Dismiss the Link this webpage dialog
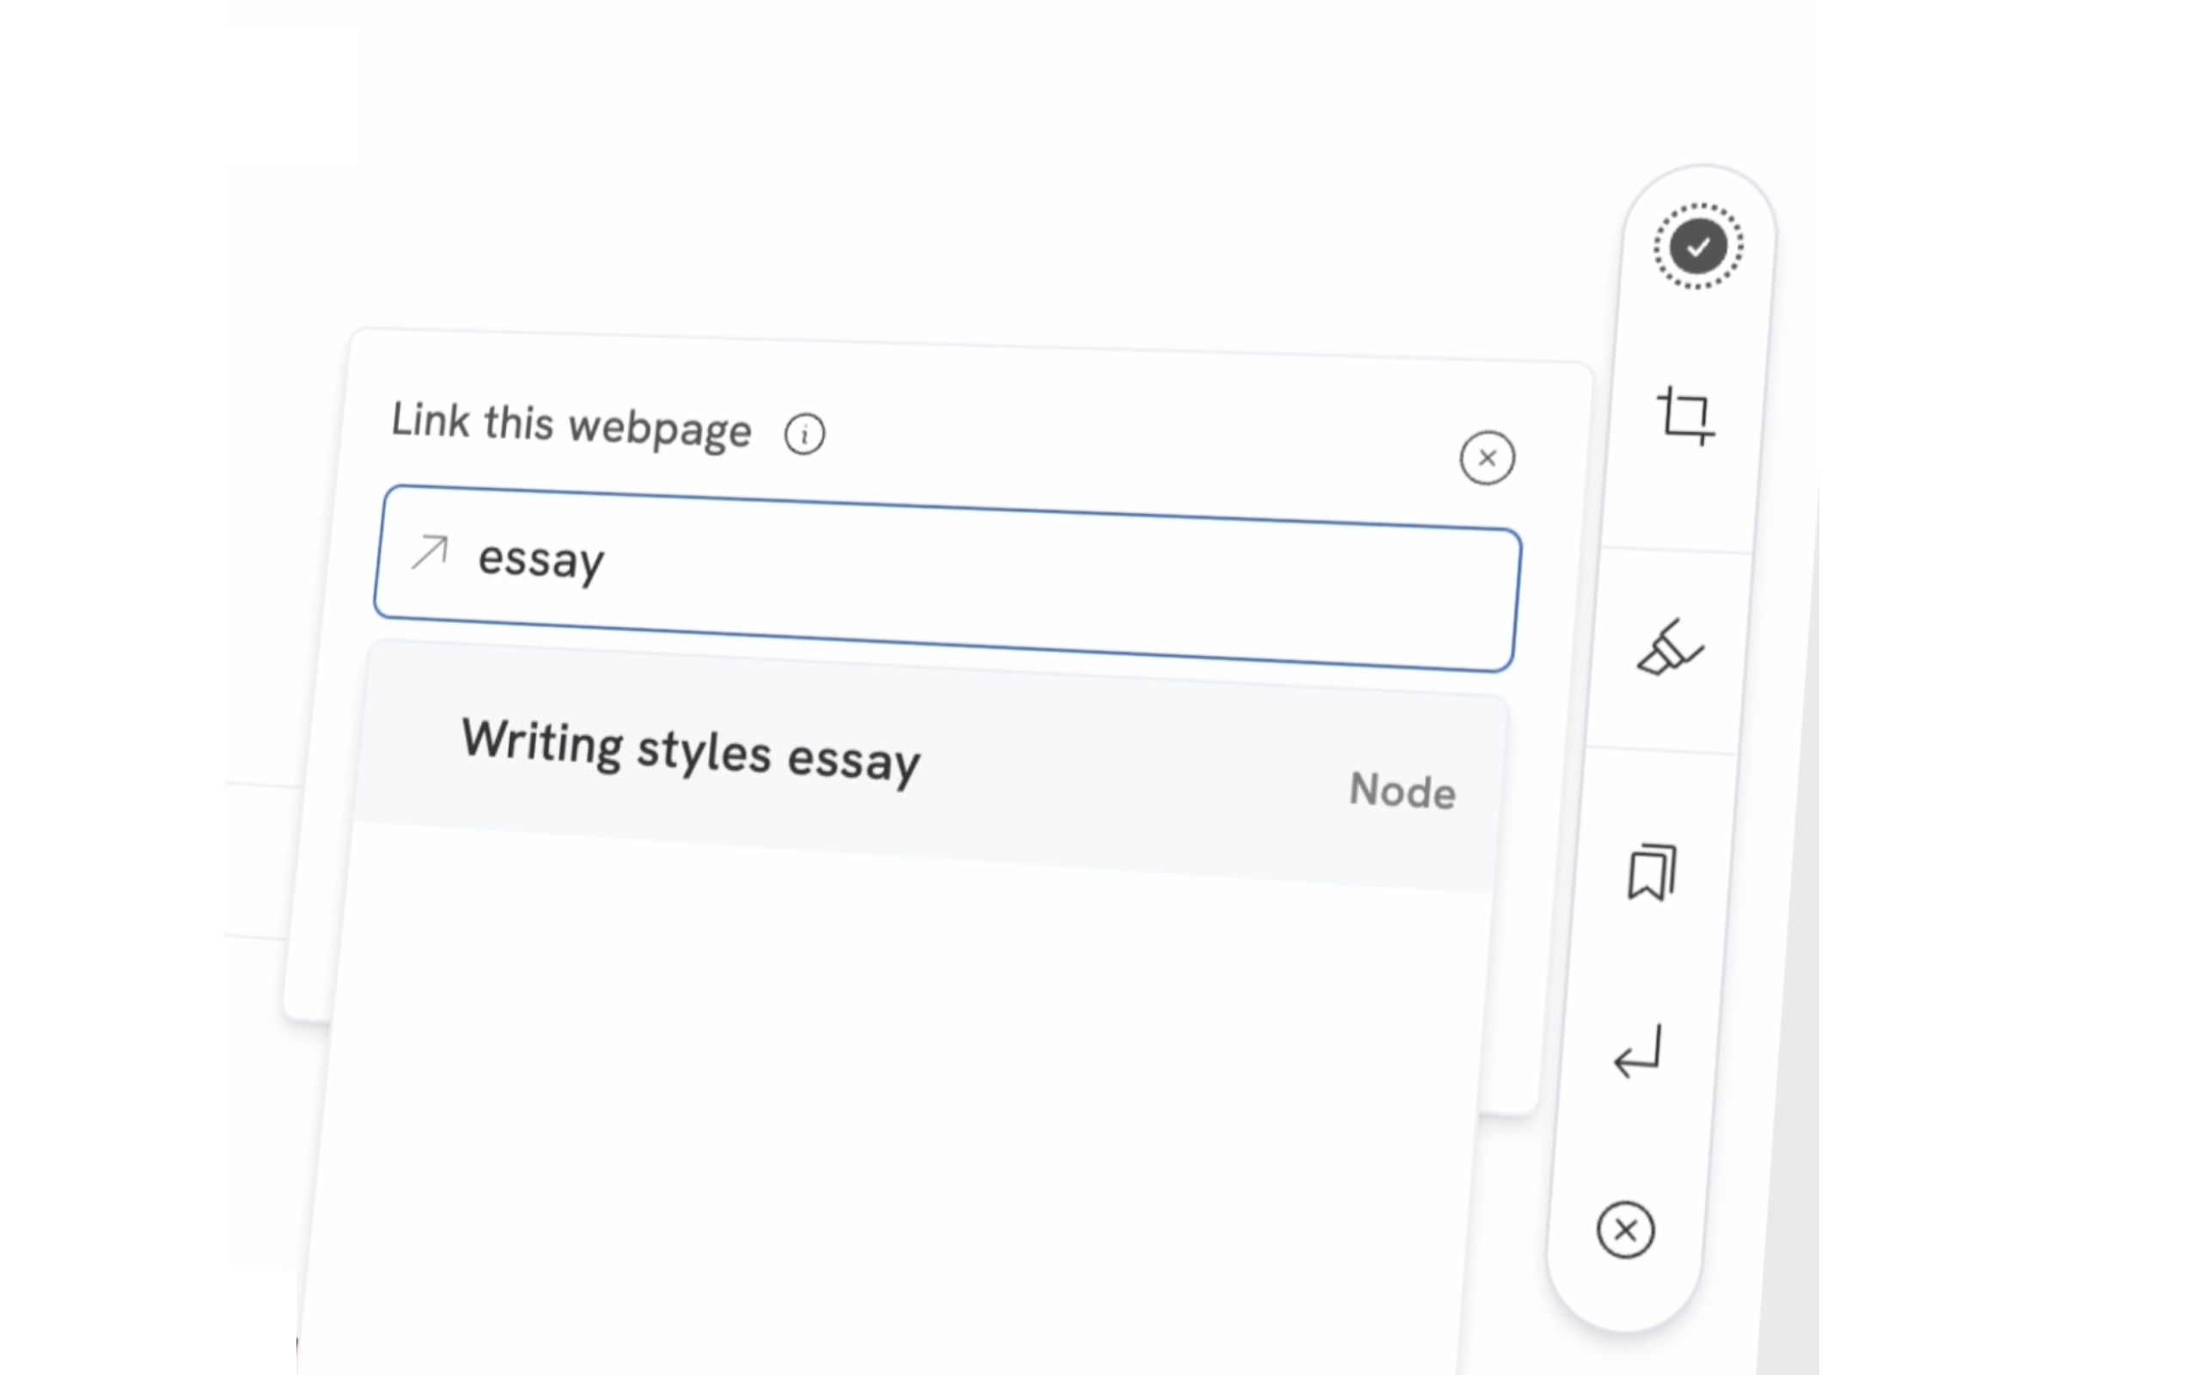The height and width of the screenshot is (1375, 2200). click(x=1488, y=457)
